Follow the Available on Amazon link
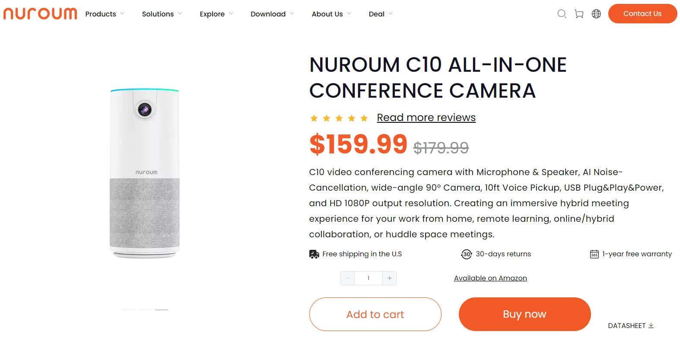680x341 pixels. [x=490, y=278]
